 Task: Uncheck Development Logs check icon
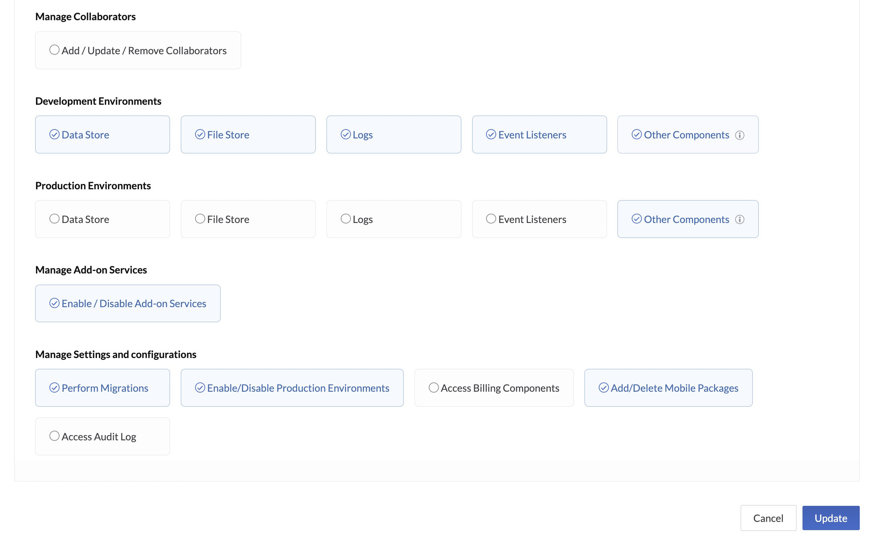point(345,135)
